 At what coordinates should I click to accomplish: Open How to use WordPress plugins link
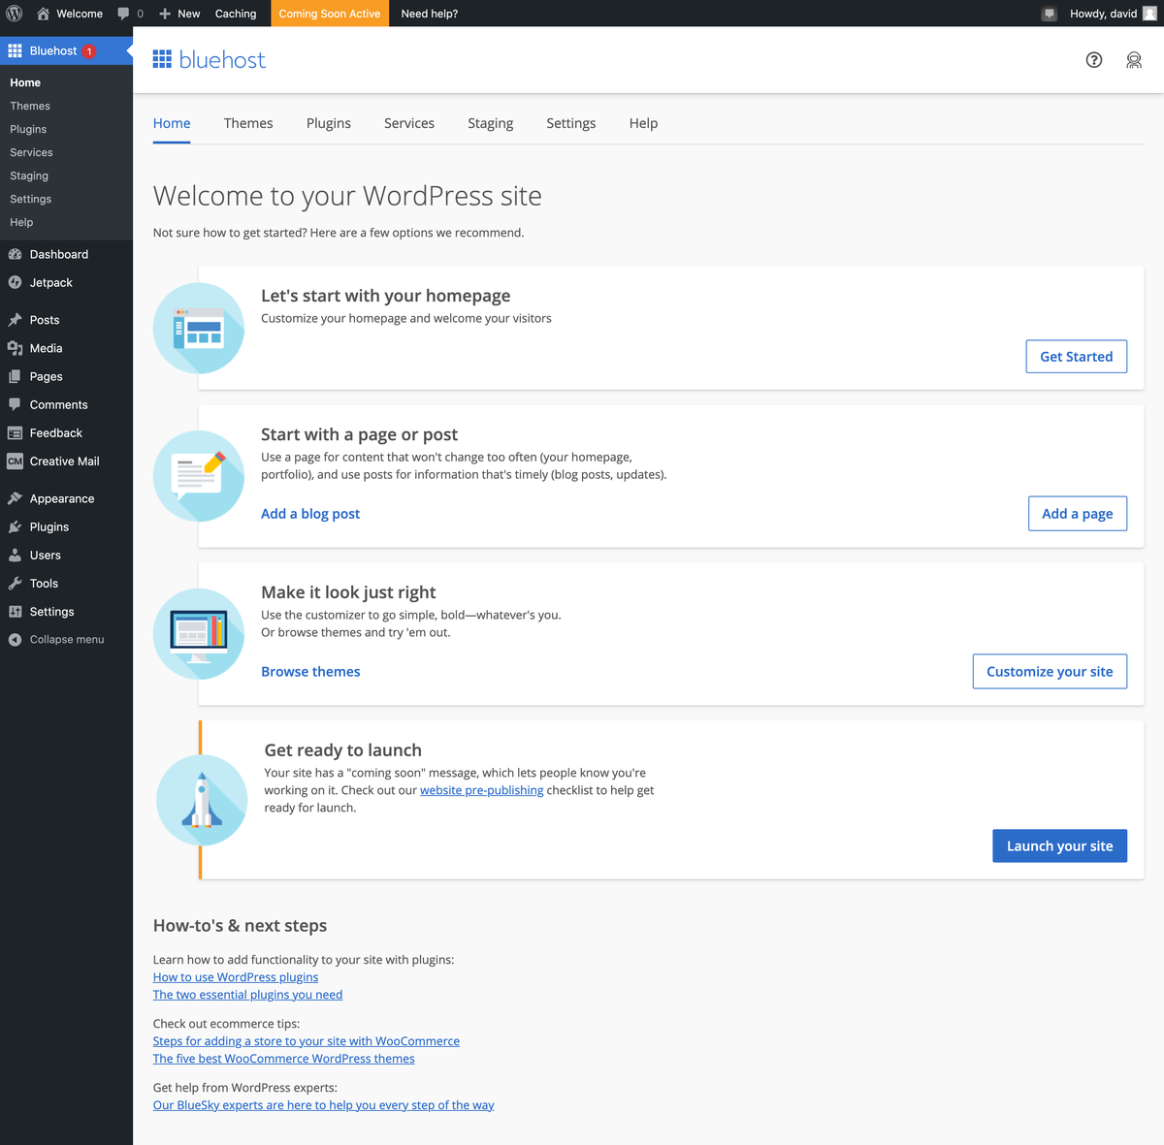(236, 977)
